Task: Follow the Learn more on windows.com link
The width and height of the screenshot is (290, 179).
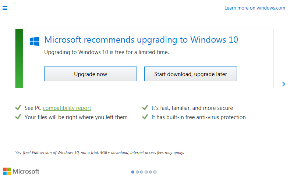Action: [255, 8]
